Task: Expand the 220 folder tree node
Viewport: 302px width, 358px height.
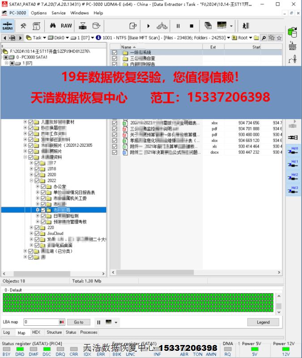Action: 32,228
